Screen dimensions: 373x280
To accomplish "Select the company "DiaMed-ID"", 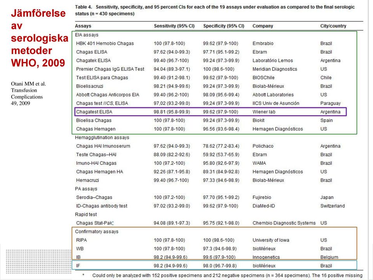I will click(x=263, y=206).
